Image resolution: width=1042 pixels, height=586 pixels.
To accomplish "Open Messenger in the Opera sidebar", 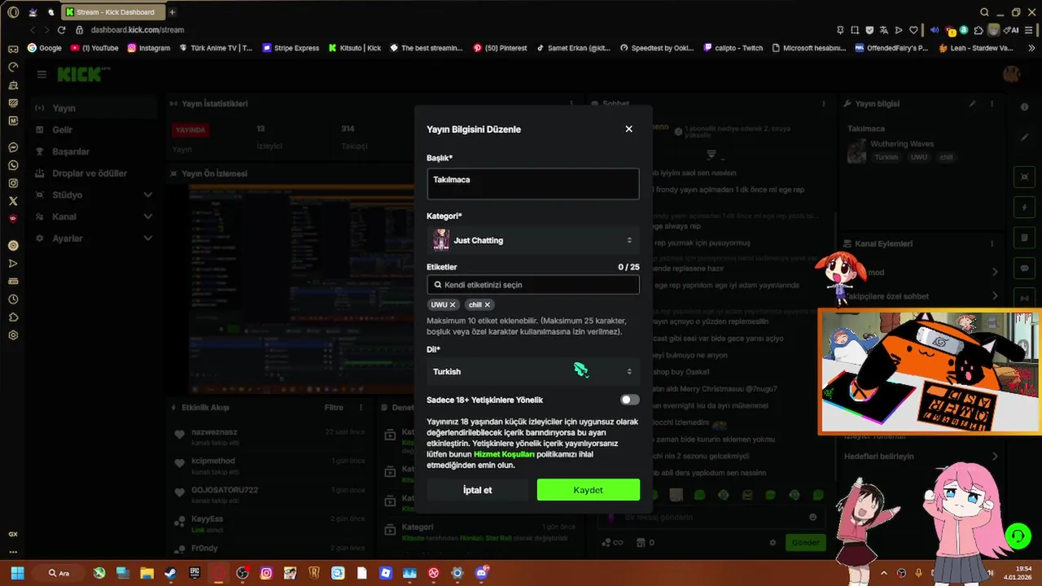I will click(13, 147).
